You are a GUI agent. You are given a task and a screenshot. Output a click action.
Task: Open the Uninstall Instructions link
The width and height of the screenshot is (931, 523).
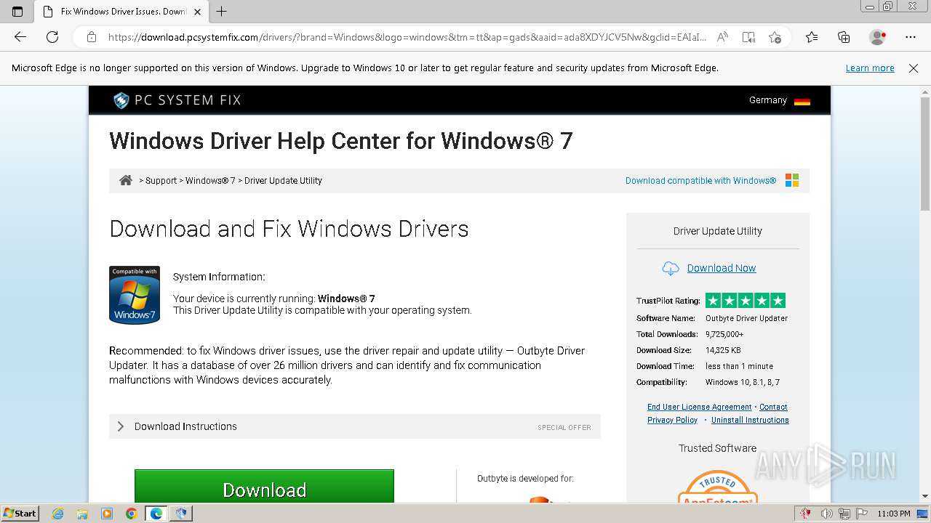(x=750, y=420)
